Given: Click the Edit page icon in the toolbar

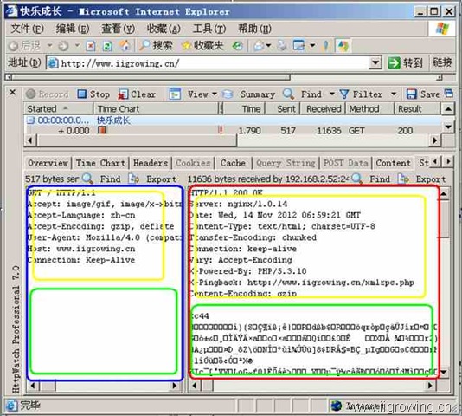Looking at the screenshot, I should [x=298, y=45].
